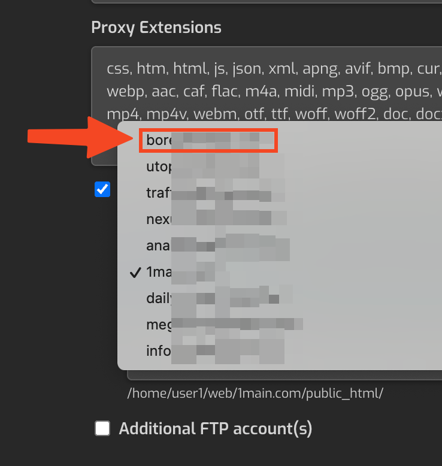442x466 pixels.
Task: Click the checkmark beside the selected option
Action: click(x=135, y=273)
